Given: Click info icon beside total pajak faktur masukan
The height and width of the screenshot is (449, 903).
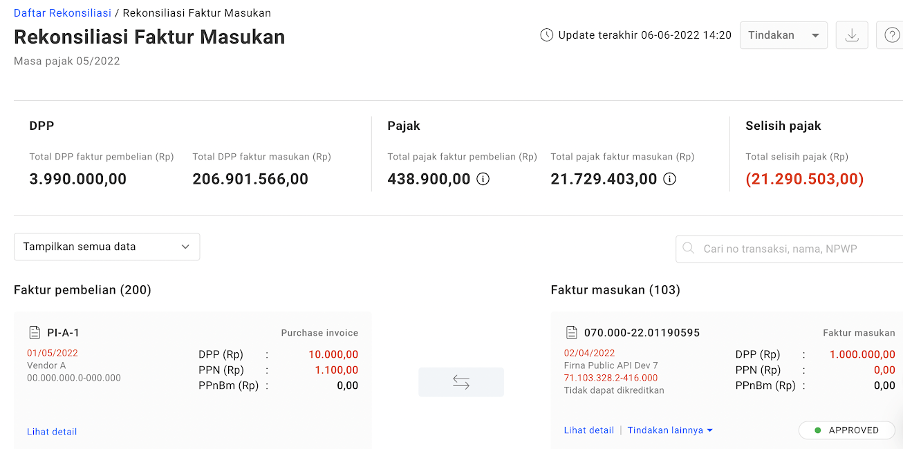Looking at the screenshot, I should (x=669, y=180).
